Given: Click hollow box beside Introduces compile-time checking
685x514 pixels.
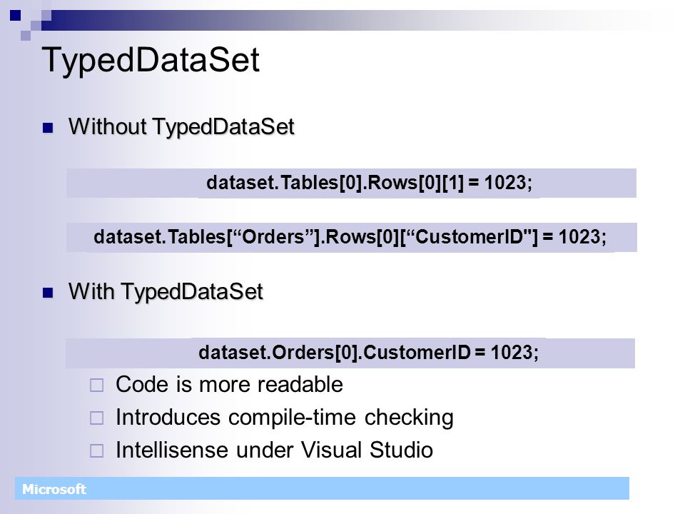Looking at the screenshot, I should (x=96, y=418).
